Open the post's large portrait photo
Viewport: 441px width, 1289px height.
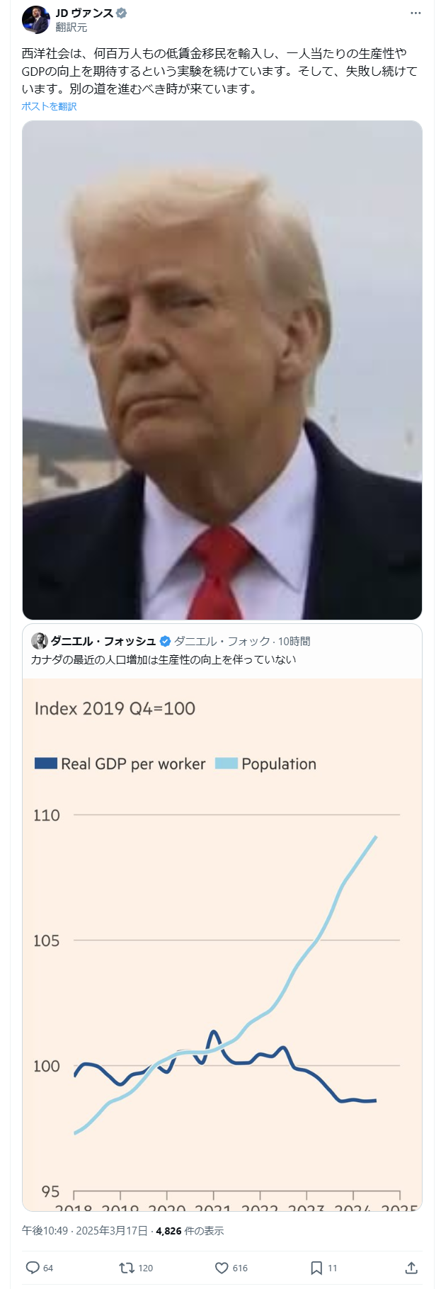(222, 370)
